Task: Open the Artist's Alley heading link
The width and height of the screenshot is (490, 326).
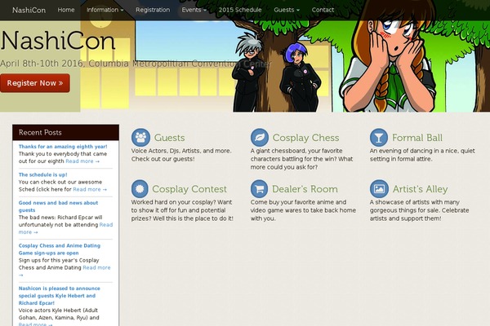Action: click(x=420, y=189)
